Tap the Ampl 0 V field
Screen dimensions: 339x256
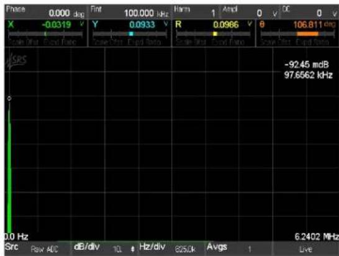click(x=250, y=12)
